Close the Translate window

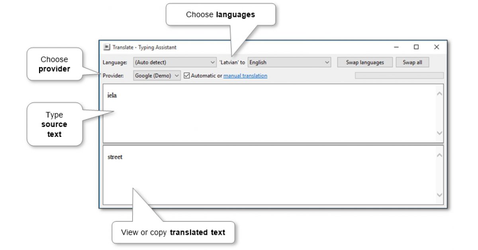coord(437,47)
